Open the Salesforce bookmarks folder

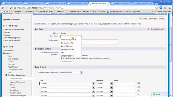[x=59, y=11]
